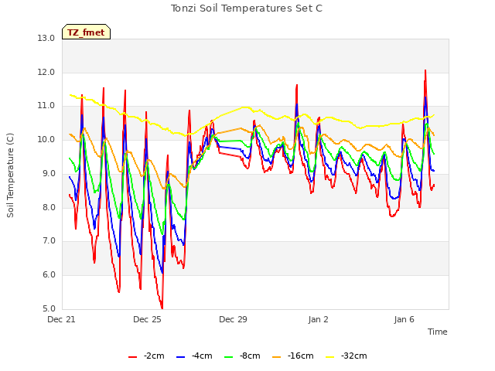This screenshot has width=495, height=371.
Task: Click the 9.0 y-axis tick label
Action: pos(49,173)
